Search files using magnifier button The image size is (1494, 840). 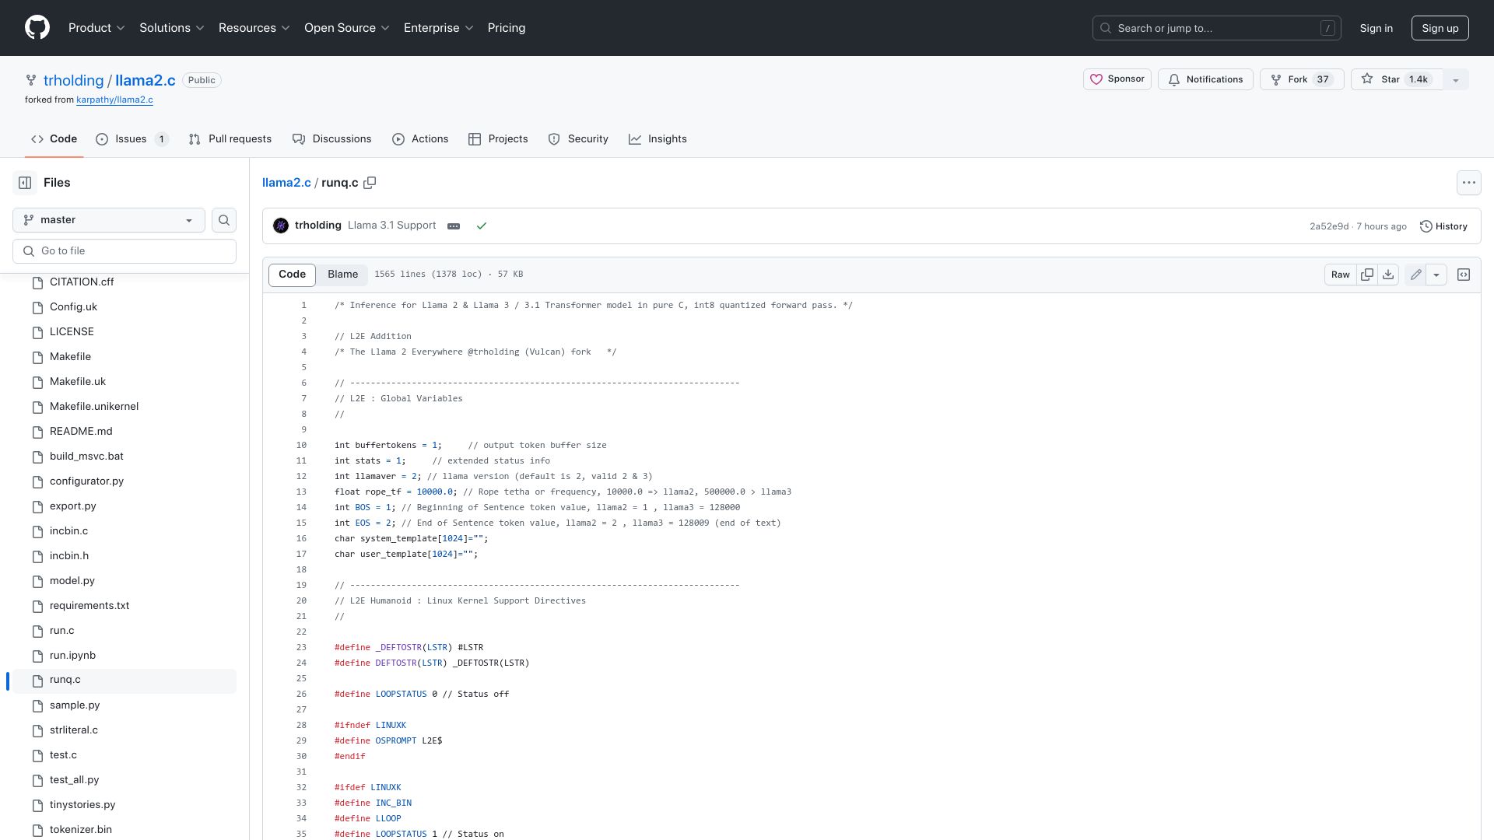coord(224,220)
